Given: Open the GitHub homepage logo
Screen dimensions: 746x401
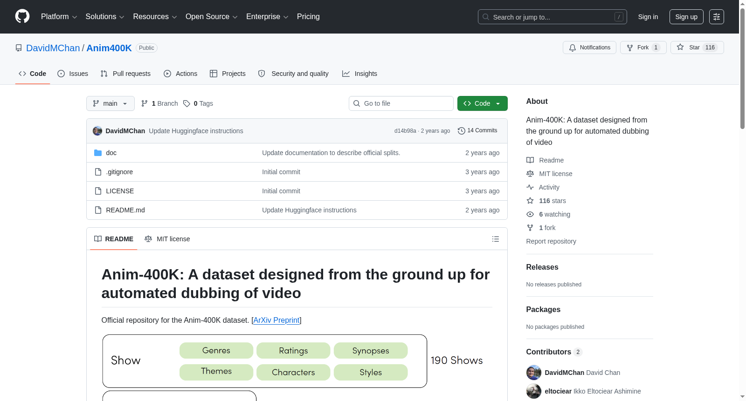Looking at the screenshot, I should (22, 17).
